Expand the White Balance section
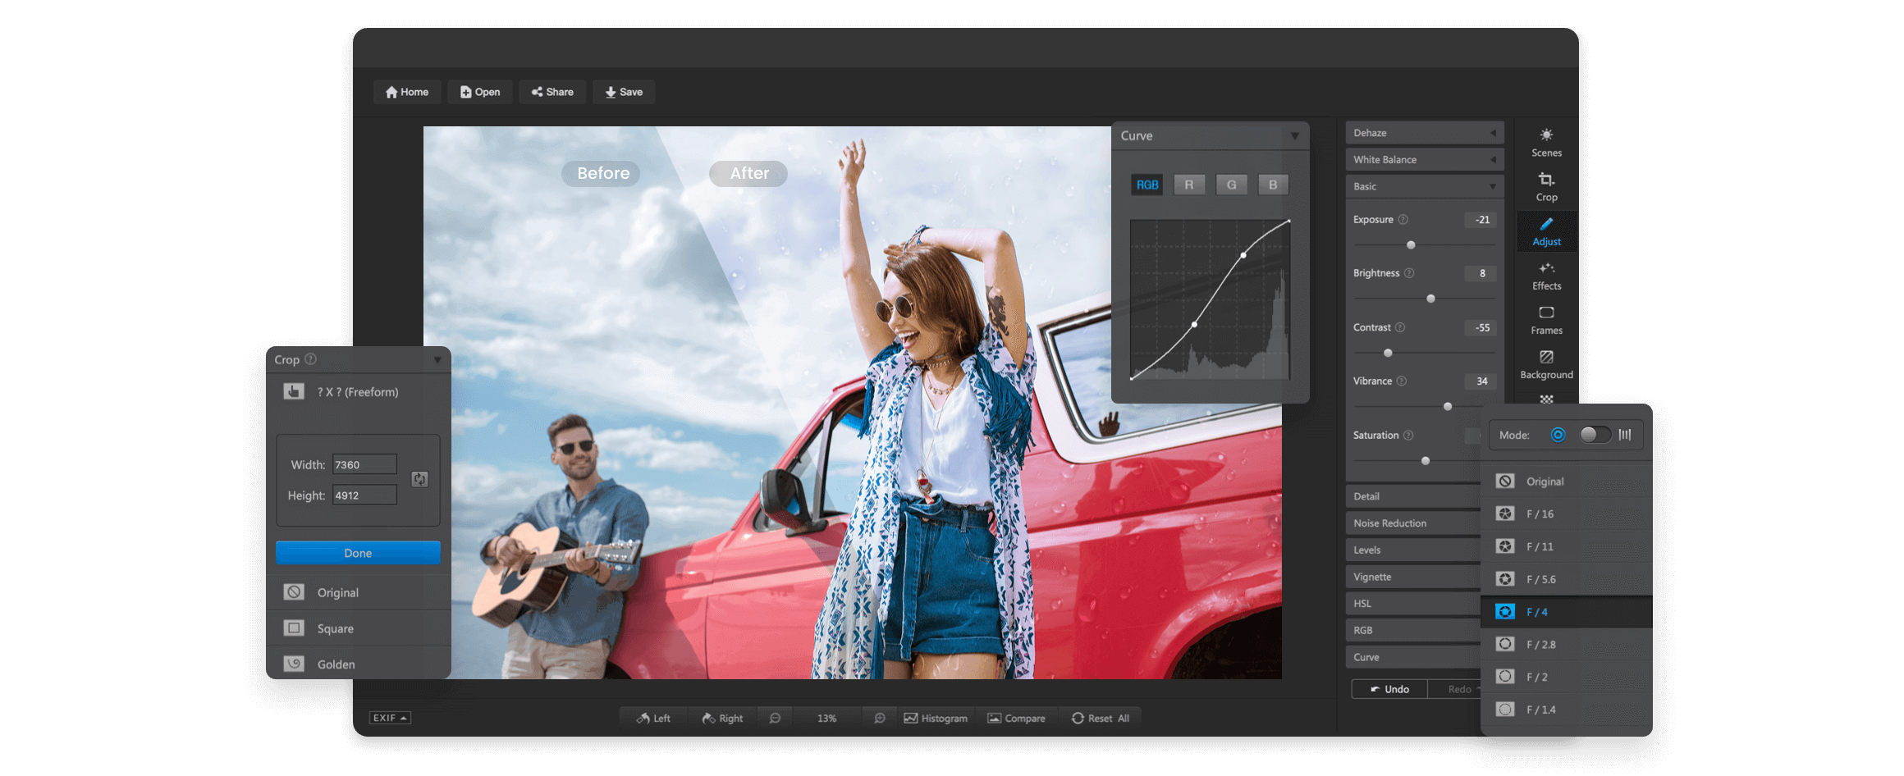 coord(1424,159)
